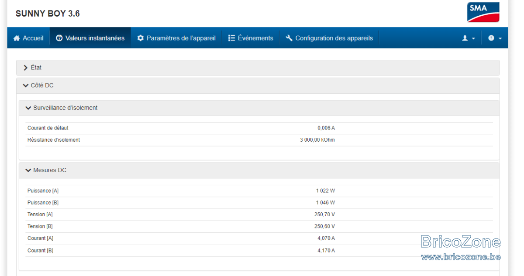Select the Tension [B] label
The width and height of the screenshot is (524, 276).
[x=40, y=226]
